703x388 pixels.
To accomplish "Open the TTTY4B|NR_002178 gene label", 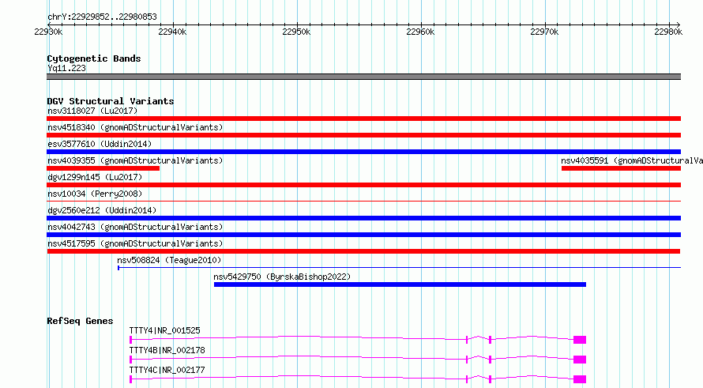I will [x=167, y=350].
